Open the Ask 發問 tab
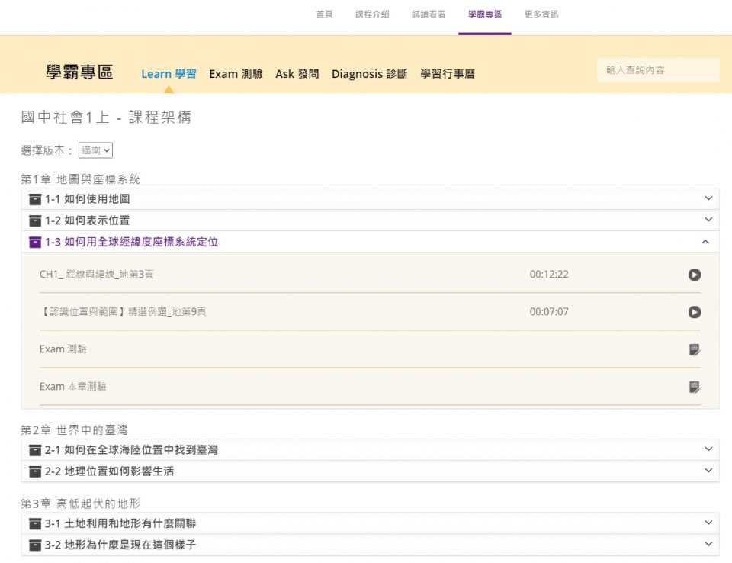The image size is (732, 563). (x=297, y=74)
